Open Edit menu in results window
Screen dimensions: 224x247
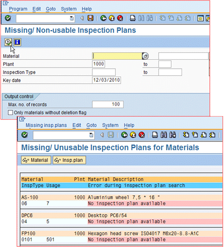(x=77, y=125)
